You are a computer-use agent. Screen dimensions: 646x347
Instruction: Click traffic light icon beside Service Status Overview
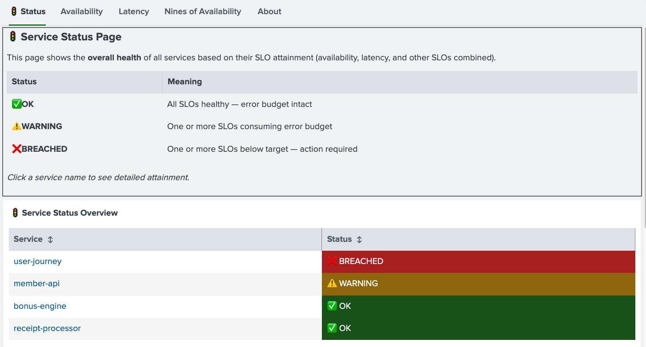[x=15, y=213]
